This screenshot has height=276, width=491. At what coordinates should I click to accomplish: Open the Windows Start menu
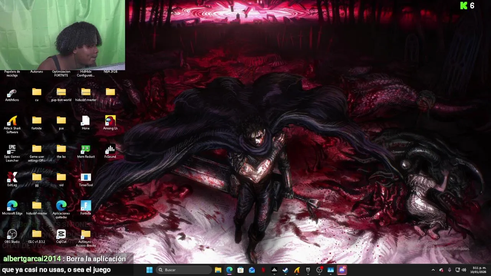point(149,270)
